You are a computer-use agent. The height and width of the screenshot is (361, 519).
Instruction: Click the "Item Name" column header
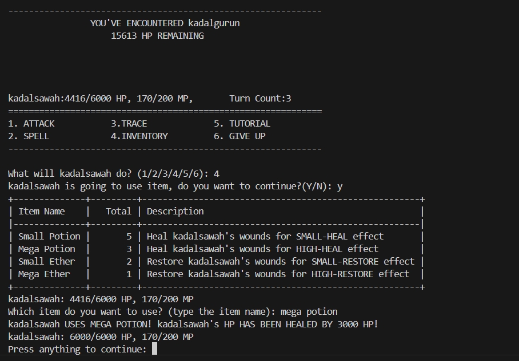[42, 211]
